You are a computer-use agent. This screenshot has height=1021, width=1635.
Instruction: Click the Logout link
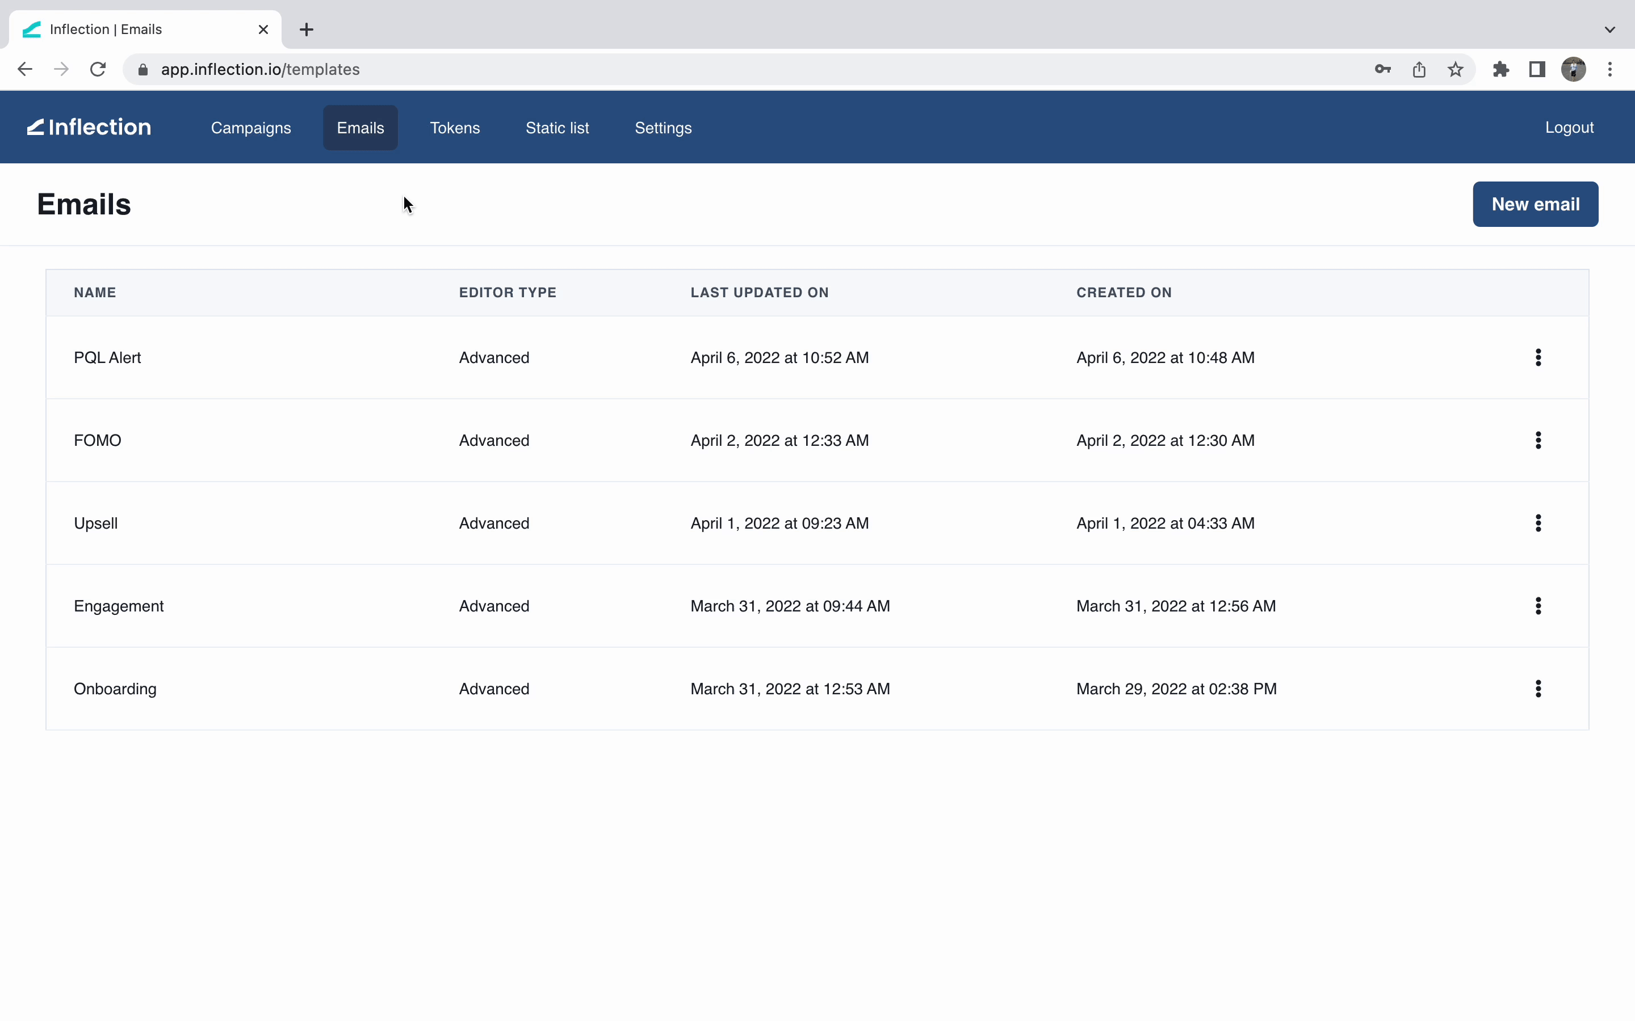tap(1569, 127)
